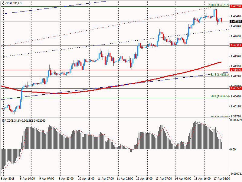Viewport: 242px width, 182px height.
Task: Select the 11 Apr 07:00 time label
Action: [x=106, y=179]
